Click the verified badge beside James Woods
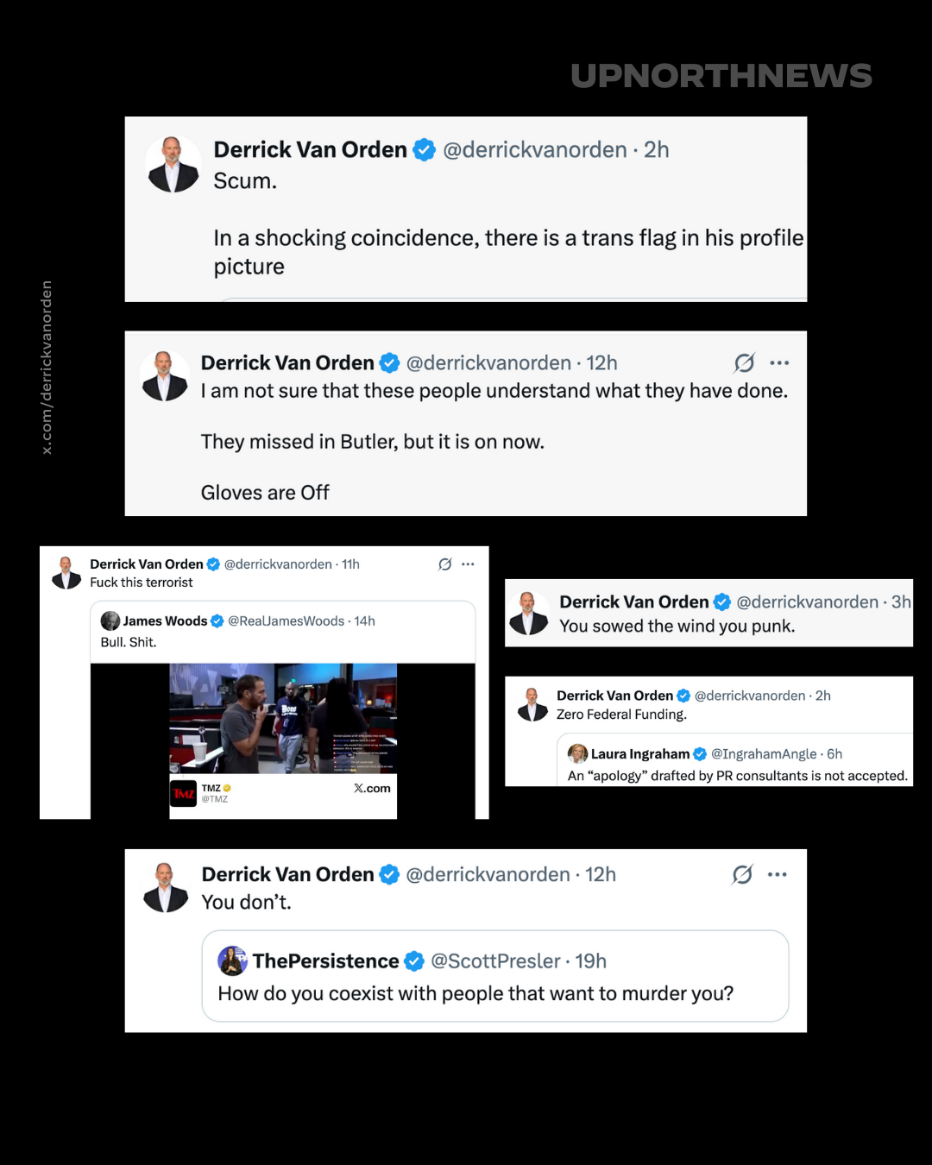Screen dimensions: 932x1165 217,621
